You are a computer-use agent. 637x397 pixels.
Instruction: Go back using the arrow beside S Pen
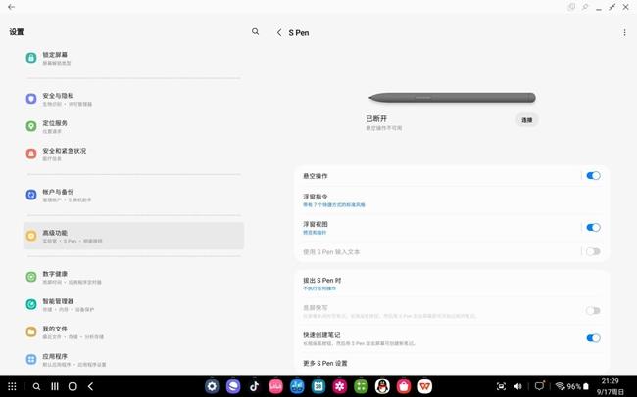[x=279, y=33]
